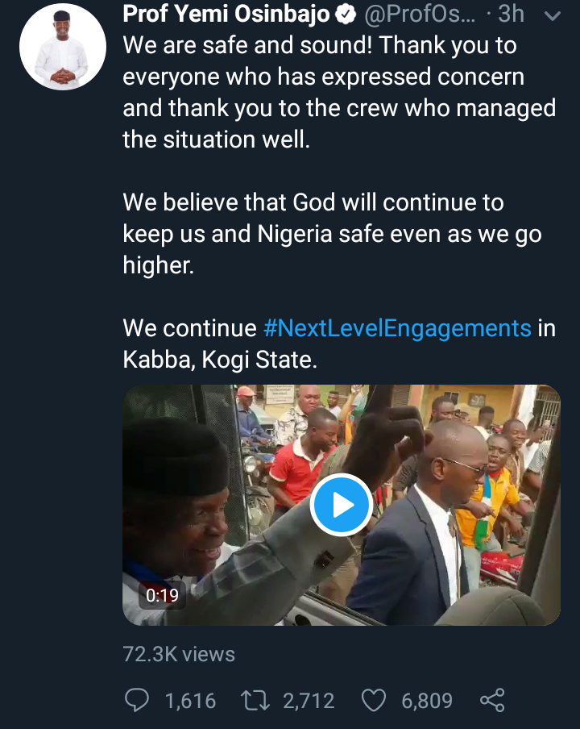Click the 2,712 retweets count
580x729 pixels.
coord(309,701)
